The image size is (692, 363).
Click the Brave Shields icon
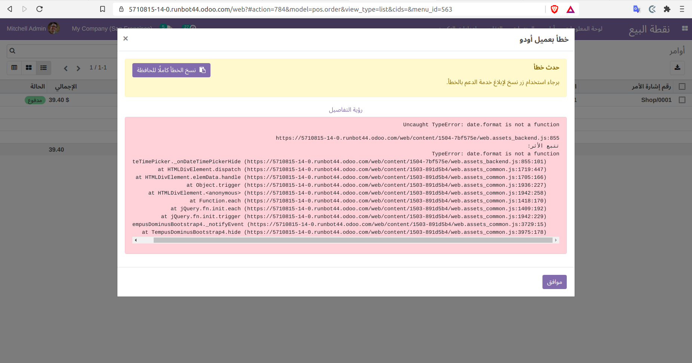pyautogui.click(x=555, y=9)
